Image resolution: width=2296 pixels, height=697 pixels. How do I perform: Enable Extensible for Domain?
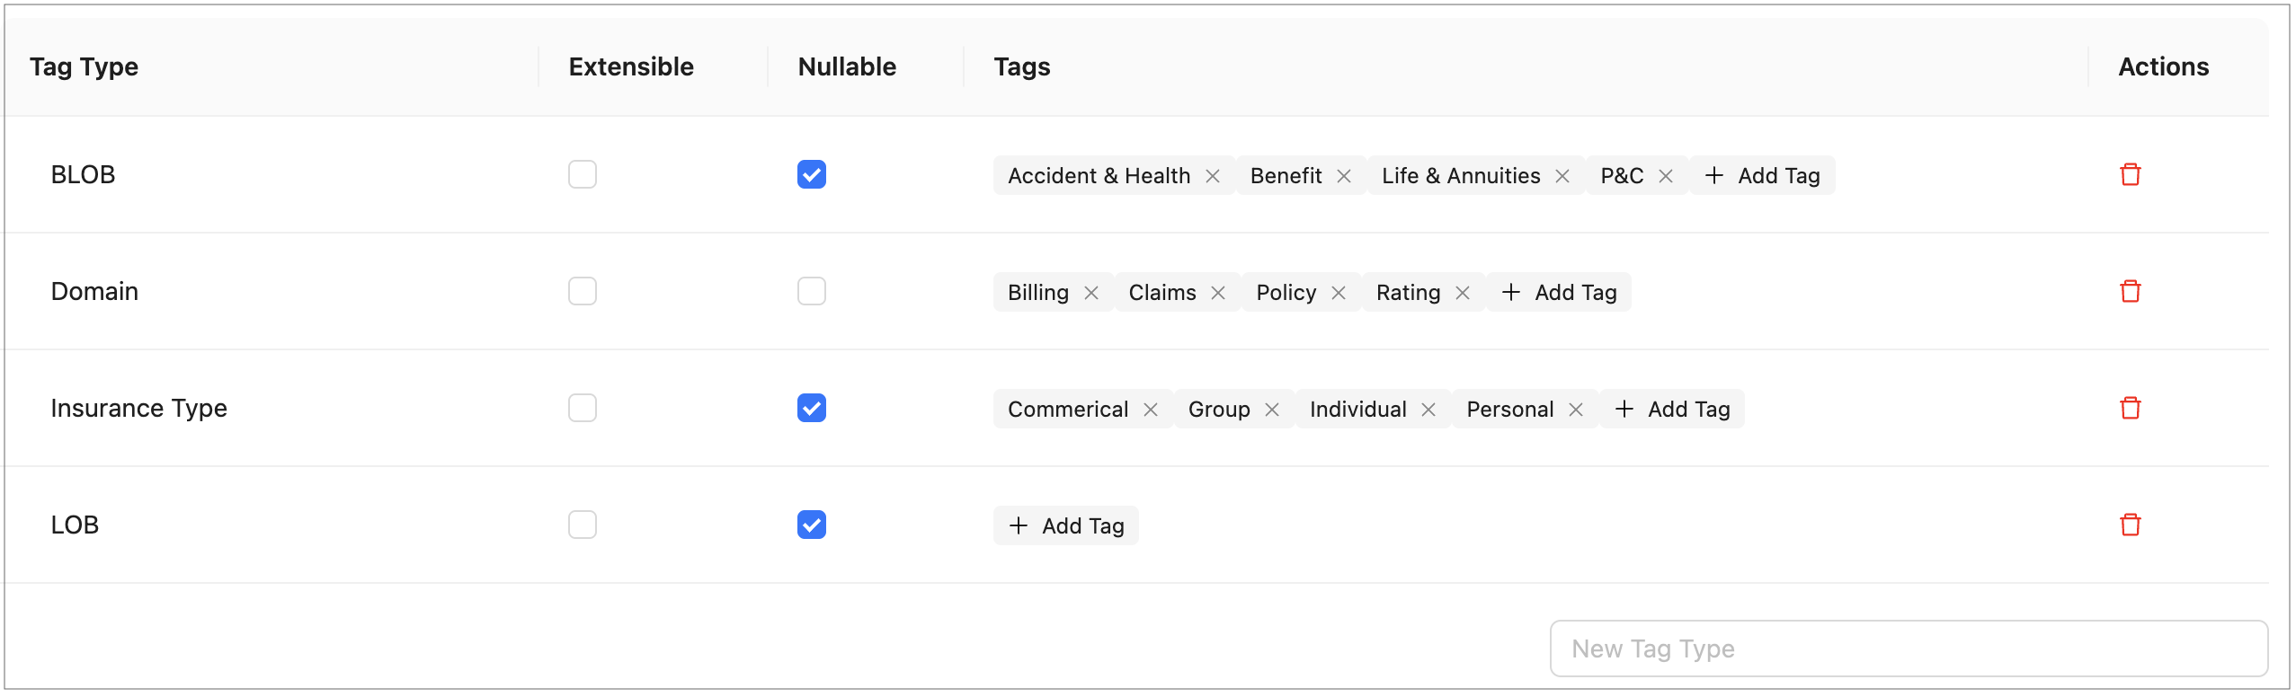click(x=582, y=291)
